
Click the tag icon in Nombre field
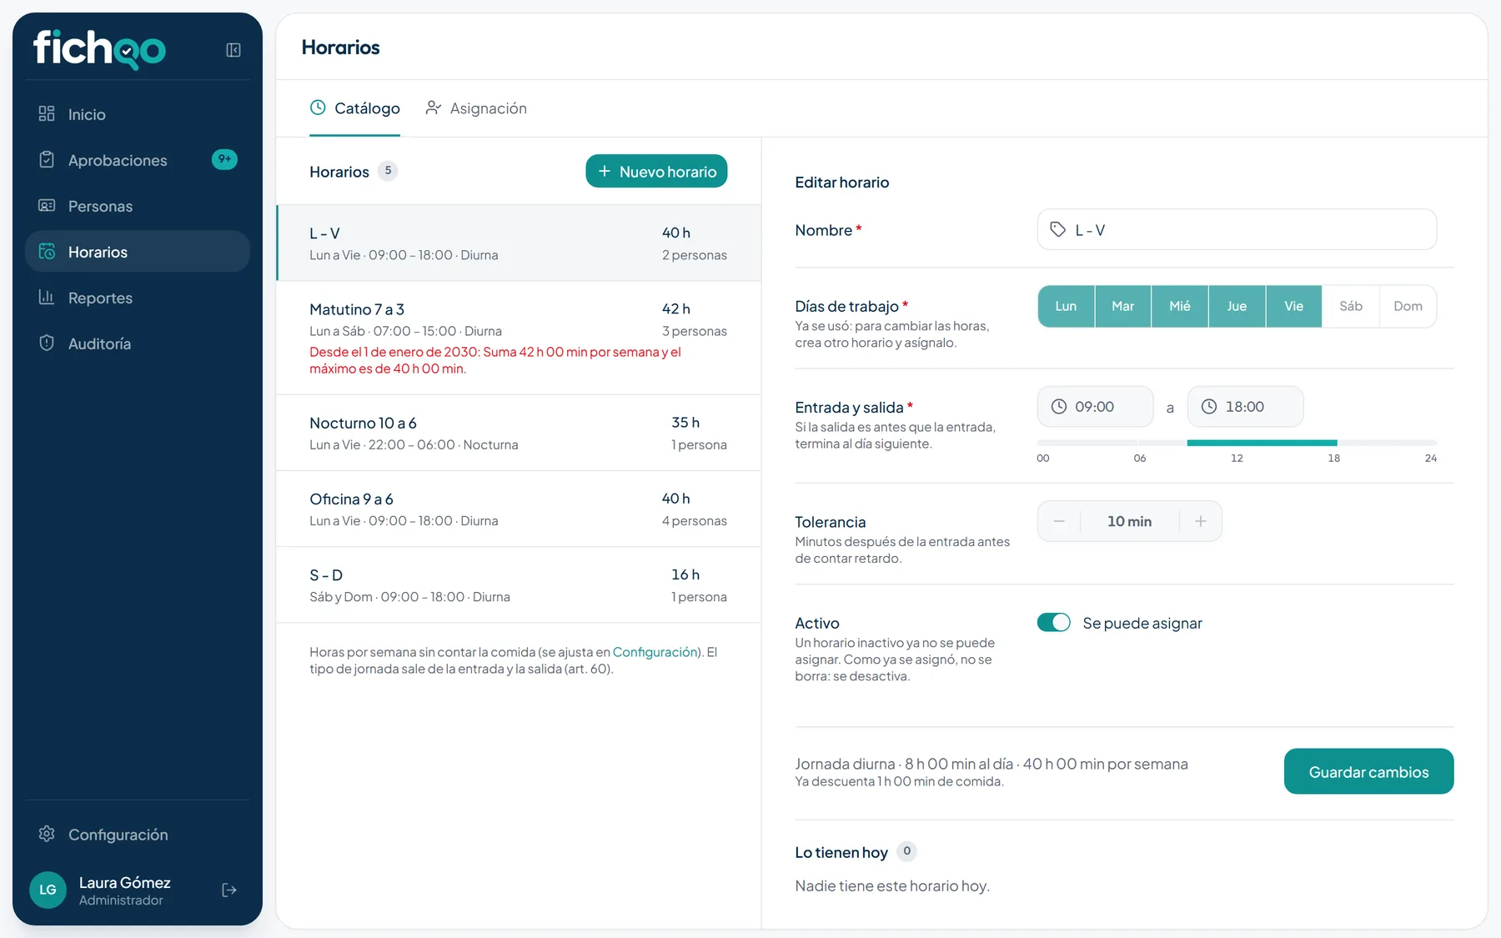tap(1057, 229)
